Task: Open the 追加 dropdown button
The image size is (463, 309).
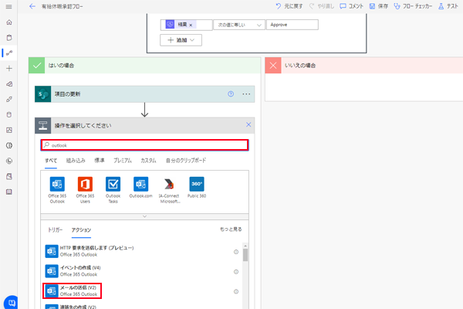Action: [181, 40]
